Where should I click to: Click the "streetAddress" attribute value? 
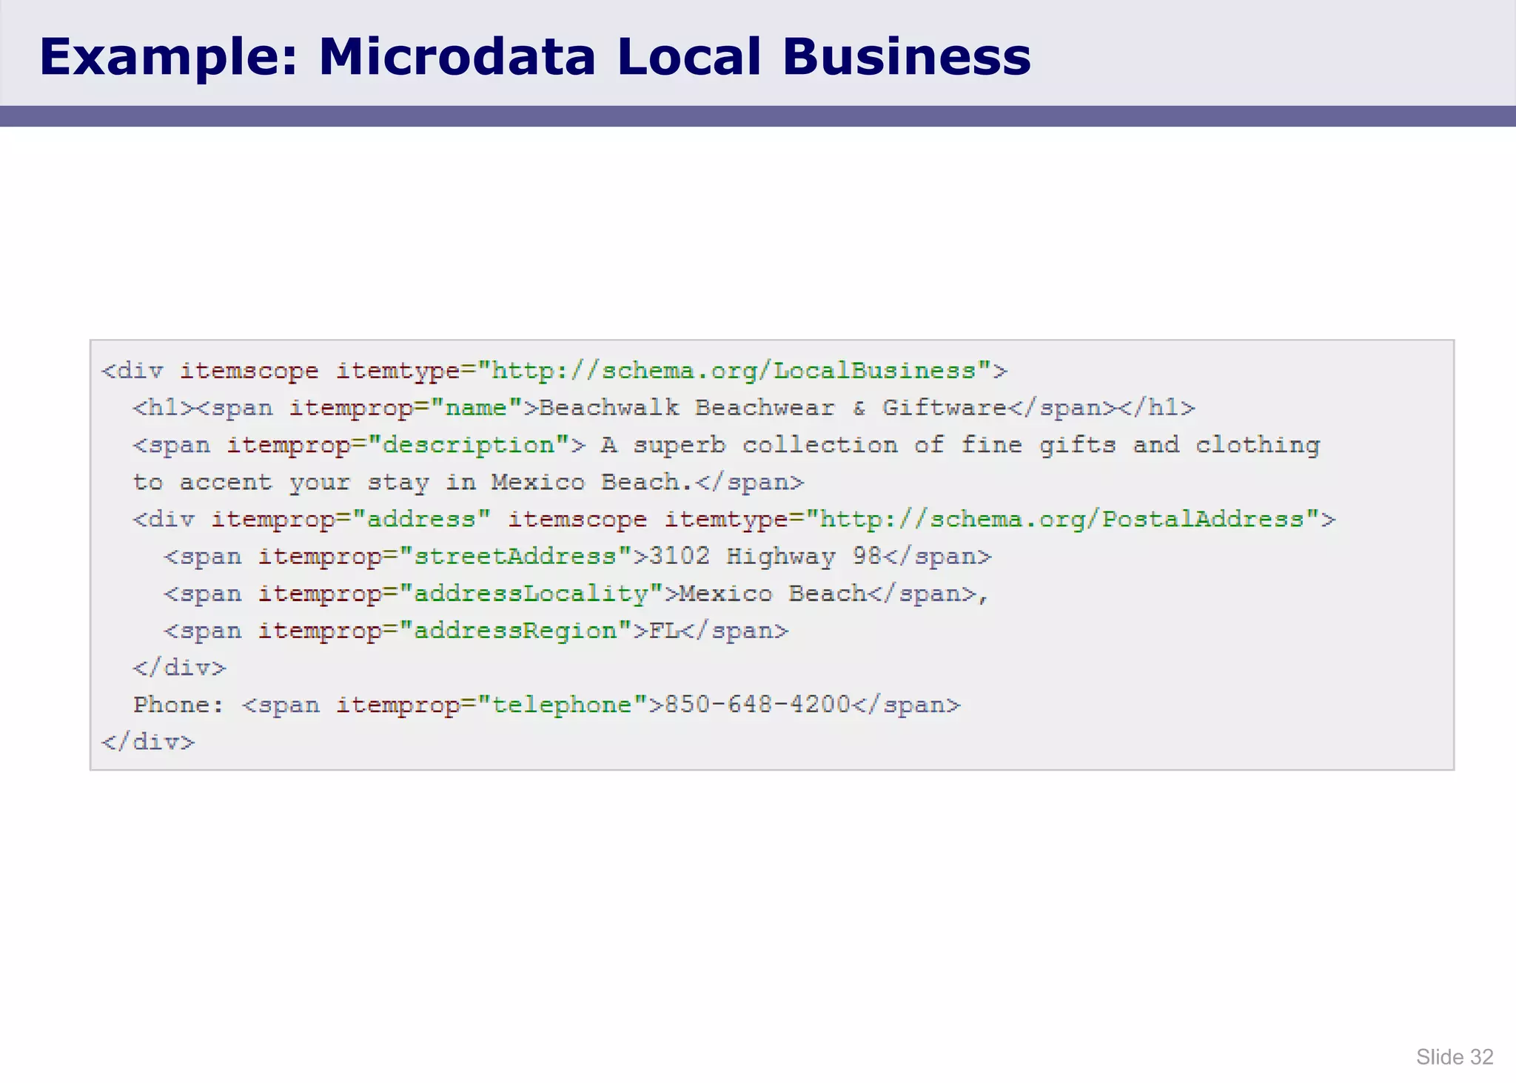coord(516,556)
